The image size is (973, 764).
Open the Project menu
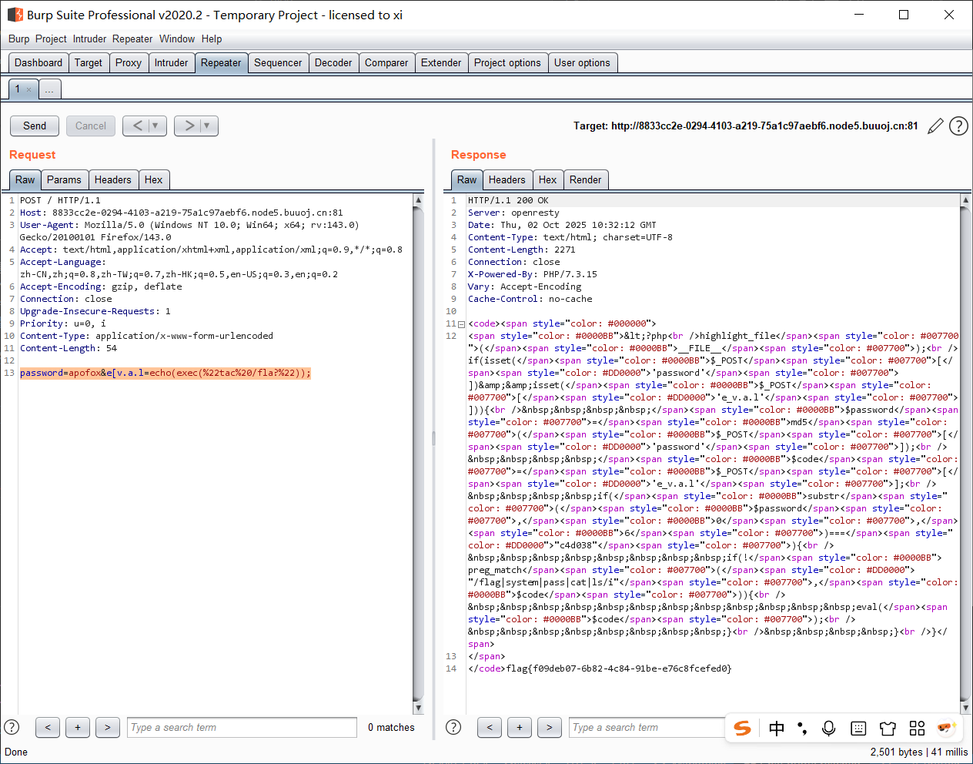[51, 39]
